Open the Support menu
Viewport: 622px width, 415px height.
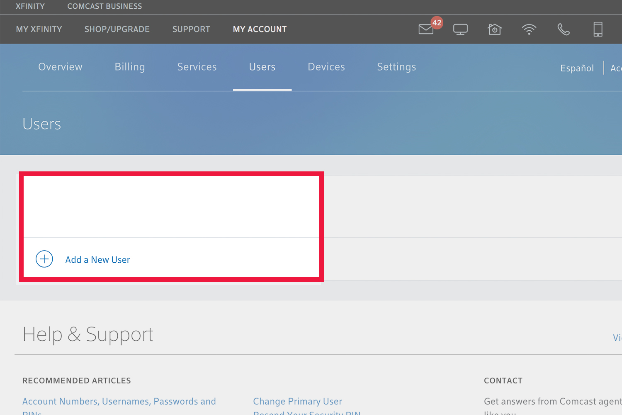(x=191, y=29)
